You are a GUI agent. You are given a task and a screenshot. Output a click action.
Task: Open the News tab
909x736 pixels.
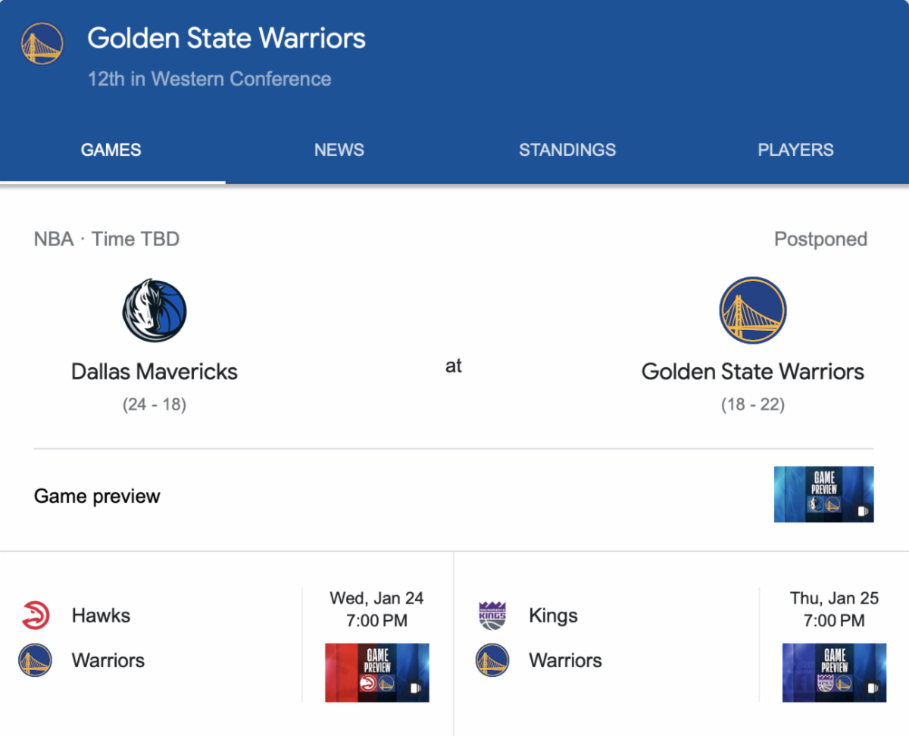coord(339,150)
